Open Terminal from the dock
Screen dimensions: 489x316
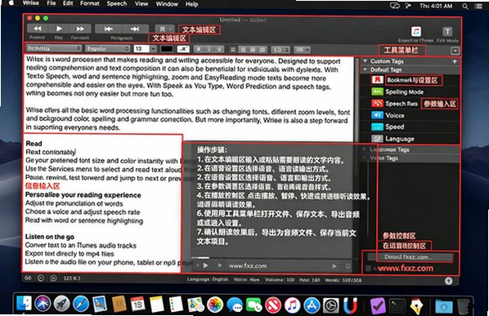point(397,306)
